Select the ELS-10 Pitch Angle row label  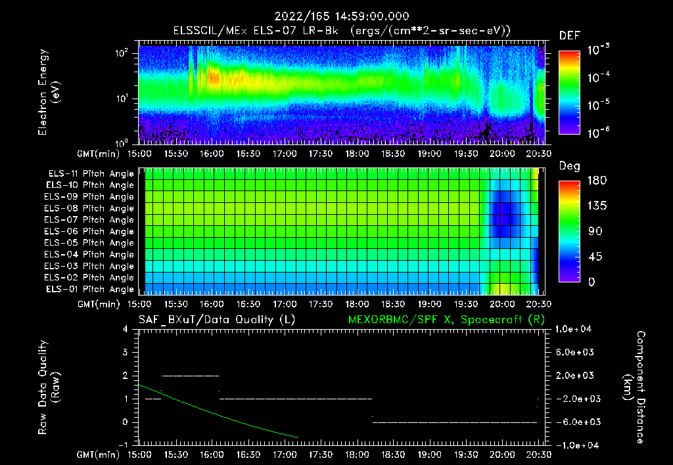click(90, 185)
